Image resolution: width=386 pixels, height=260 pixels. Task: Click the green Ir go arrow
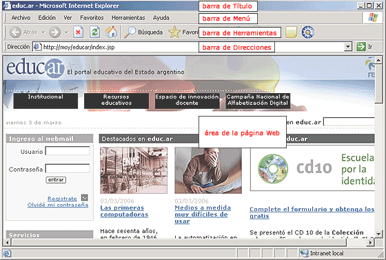(361, 47)
